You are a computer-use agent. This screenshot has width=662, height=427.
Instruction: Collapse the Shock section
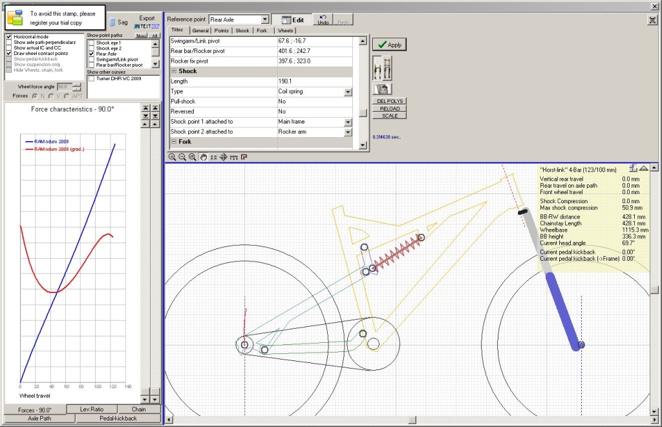(x=174, y=71)
